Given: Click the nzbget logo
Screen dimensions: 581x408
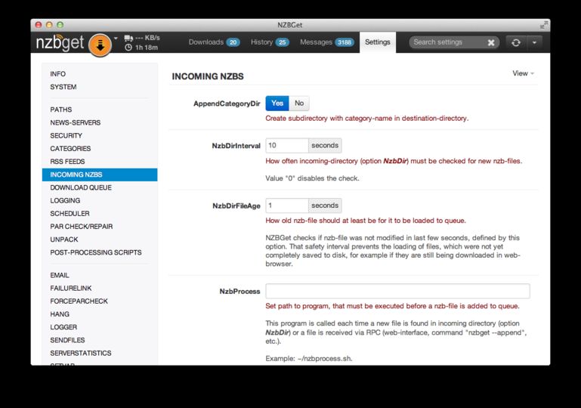Looking at the screenshot, I should [x=60, y=43].
